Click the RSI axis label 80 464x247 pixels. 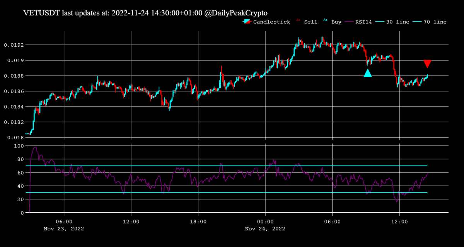pos(20,159)
